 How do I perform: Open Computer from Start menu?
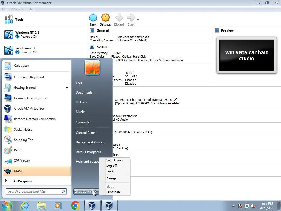click(83, 122)
